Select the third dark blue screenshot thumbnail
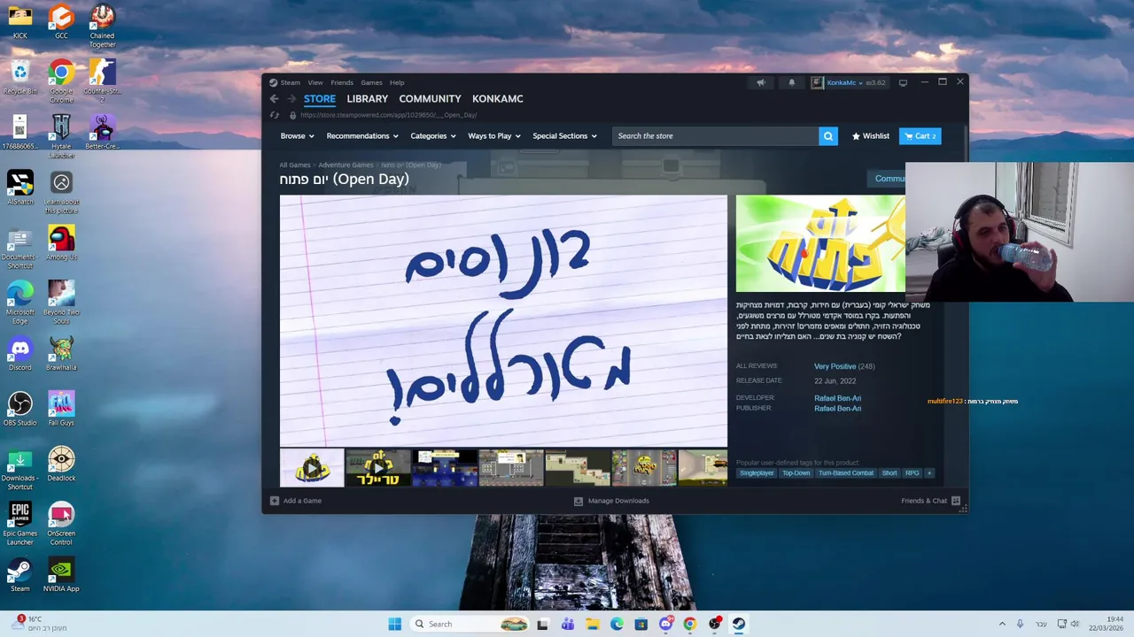Screen dimensions: 1134x637 click(445, 468)
